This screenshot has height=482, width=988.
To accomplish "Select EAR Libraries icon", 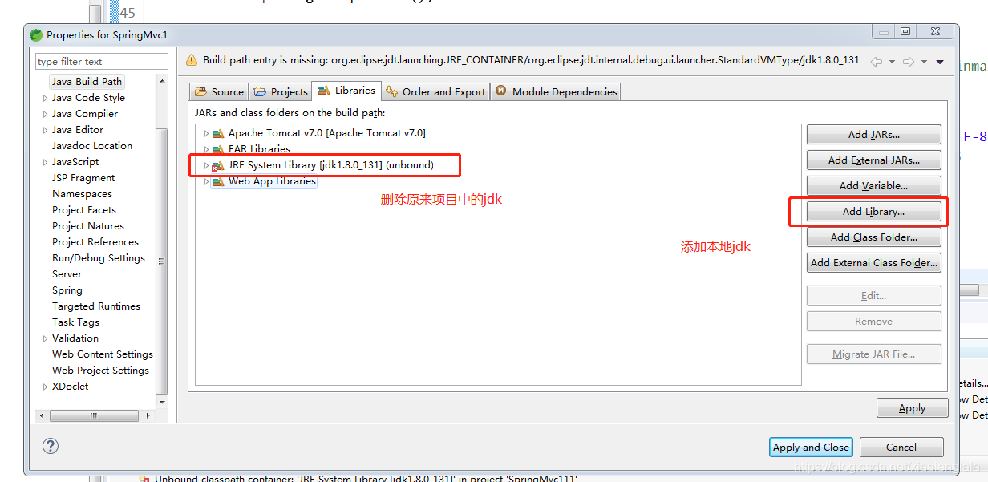I will point(218,149).
